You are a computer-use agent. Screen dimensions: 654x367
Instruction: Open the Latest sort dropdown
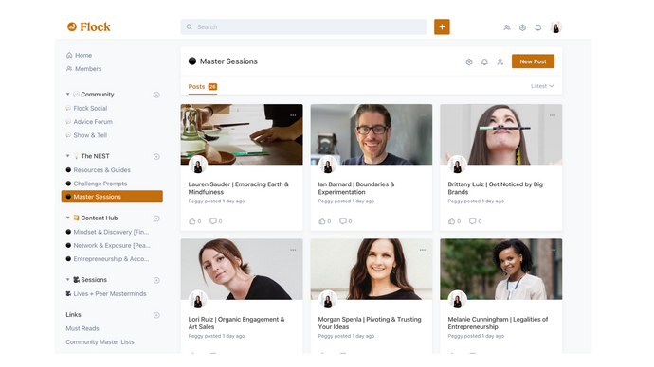click(542, 86)
